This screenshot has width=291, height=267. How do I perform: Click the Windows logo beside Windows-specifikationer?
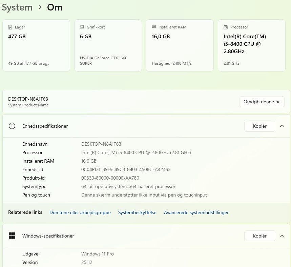click(12, 236)
